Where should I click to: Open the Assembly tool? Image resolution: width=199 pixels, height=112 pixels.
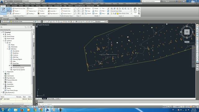point(52,11)
